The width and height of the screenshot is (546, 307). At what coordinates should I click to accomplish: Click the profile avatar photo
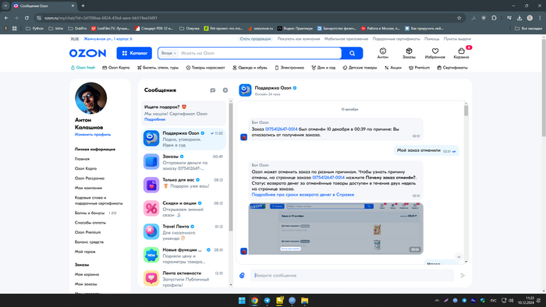[91, 98]
